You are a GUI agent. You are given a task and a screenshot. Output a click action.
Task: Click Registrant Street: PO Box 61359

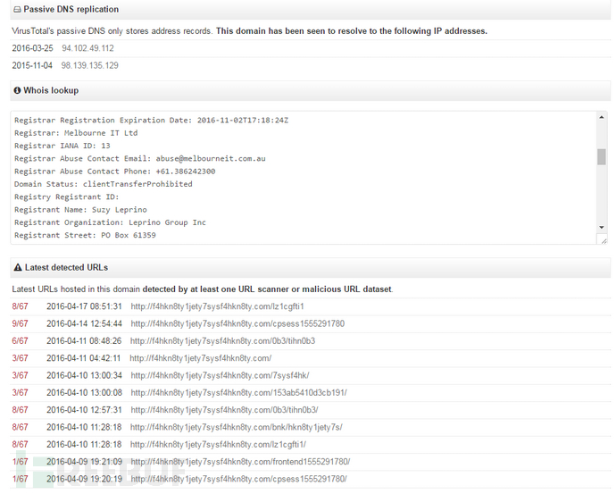85,236
